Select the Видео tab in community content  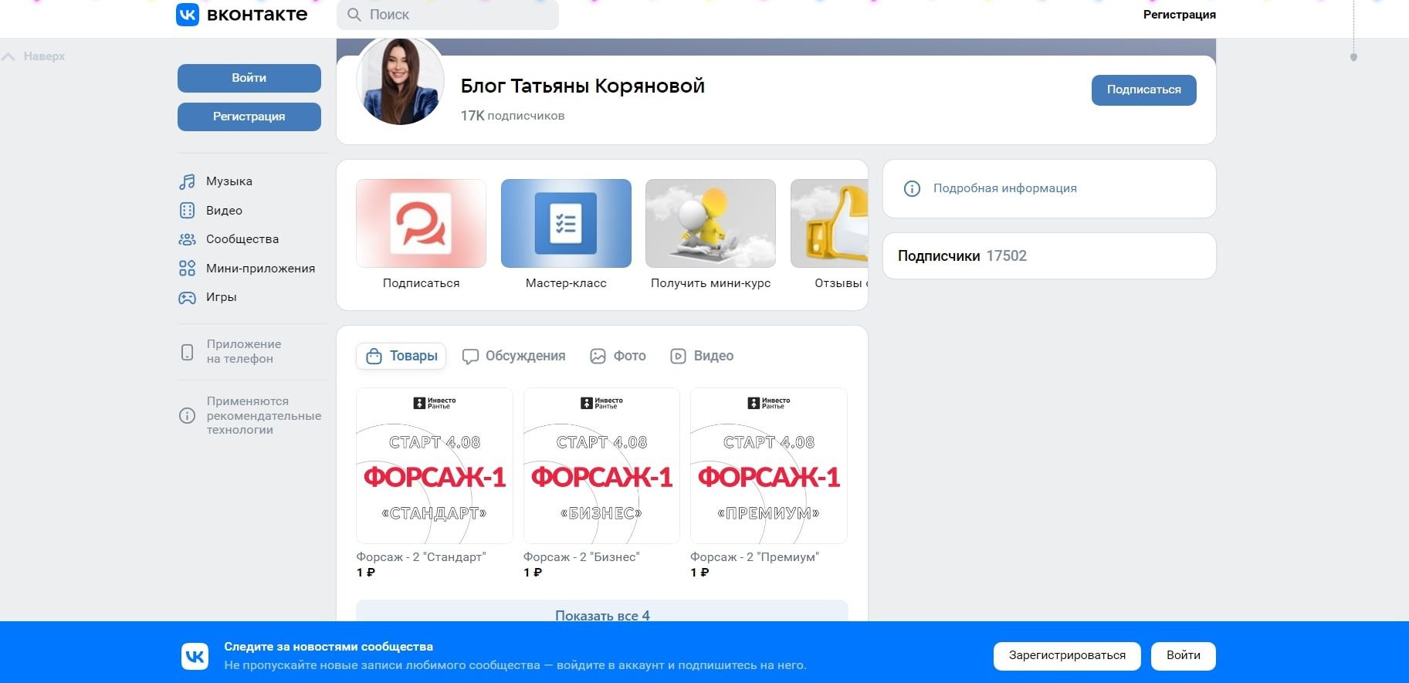pos(702,356)
